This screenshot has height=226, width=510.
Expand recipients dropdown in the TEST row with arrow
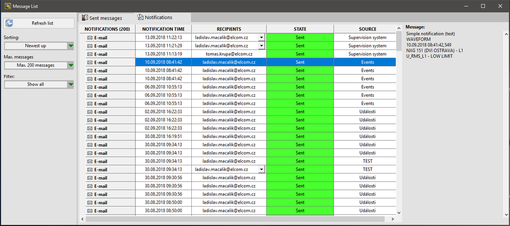click(262, 169)
